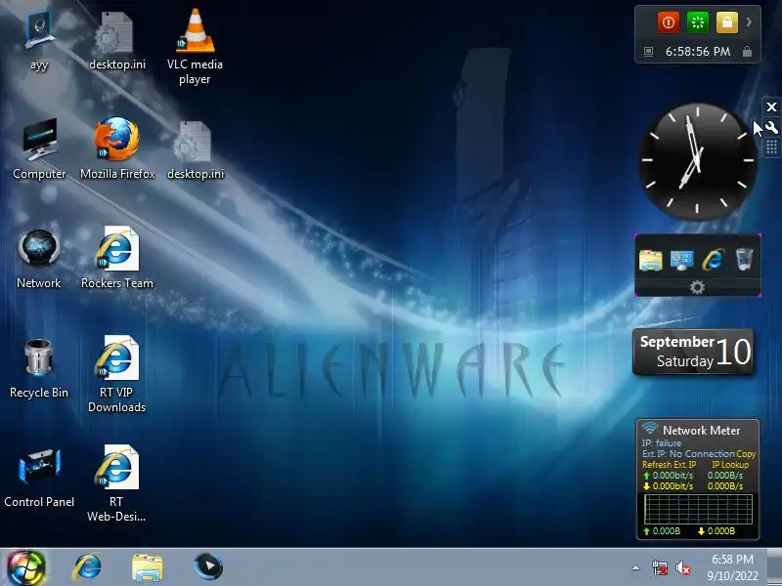Expand more power options via chevron arrow
Image resolution: width=782 pixels, height=586 pixels.
(x=749, y=21)
